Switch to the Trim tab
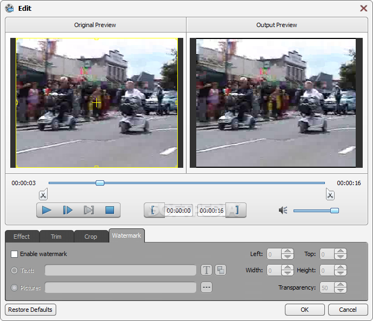 [x=56, y=237]
